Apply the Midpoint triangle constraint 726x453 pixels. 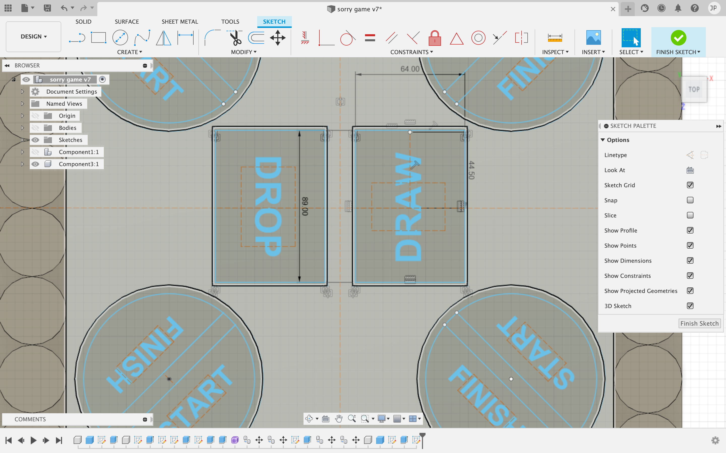[x=457, y=39]
